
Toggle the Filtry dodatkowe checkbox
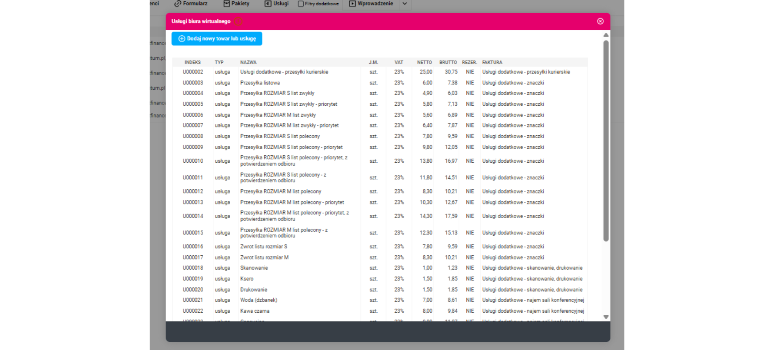pyautogui.click(x=301, y=4)
